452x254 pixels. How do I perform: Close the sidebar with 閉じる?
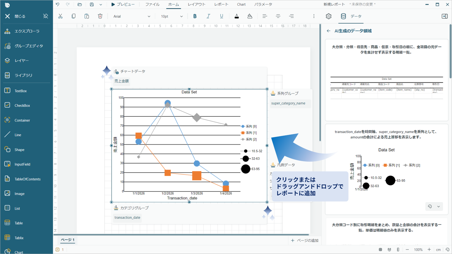pyautogui.click(x=15, y=16)
